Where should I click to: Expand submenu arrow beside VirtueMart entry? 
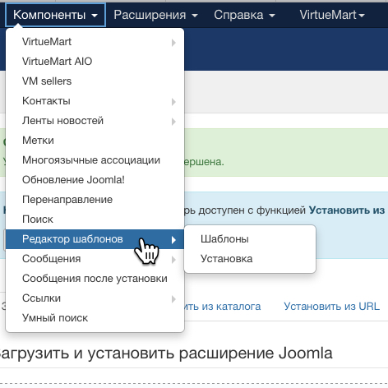point(173,43)
